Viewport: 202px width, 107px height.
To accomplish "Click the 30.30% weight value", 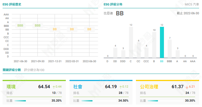I will pos(190,100).
